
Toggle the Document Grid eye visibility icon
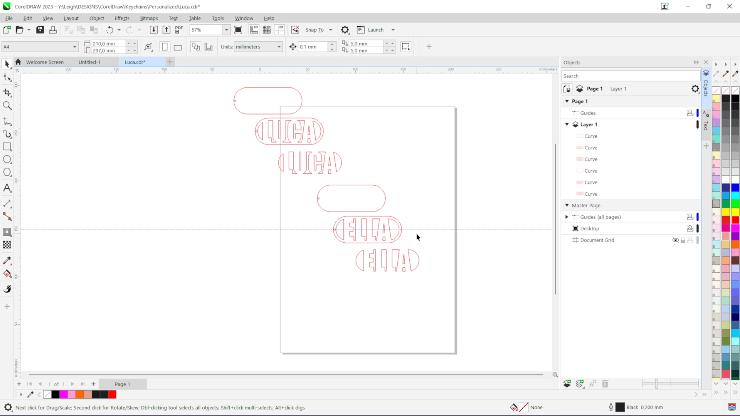[675, 240]
